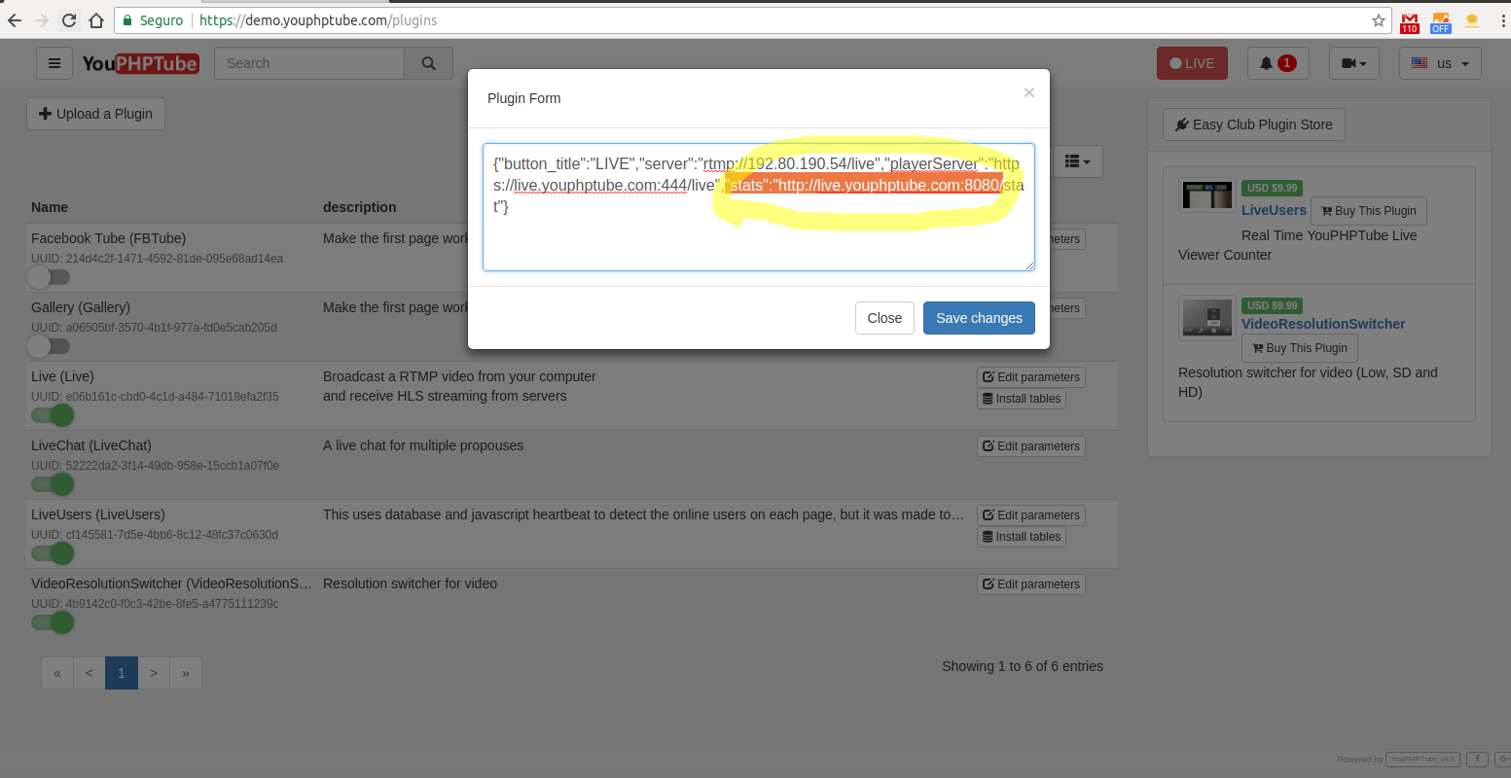This screenshot has width=1511, height=778.
Task: Click Save changes in Plugin Form
Action: point(979,318)
